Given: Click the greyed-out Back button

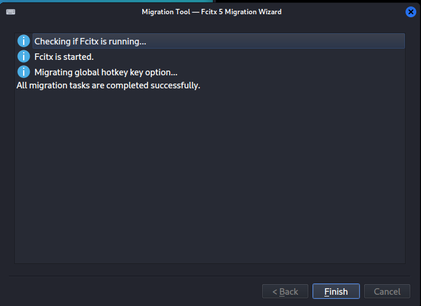Looking at the screenshot, I should (x=285, y=291).
